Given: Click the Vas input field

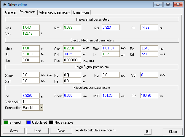Looking at the screenshot, I should (x=31, y=33).
